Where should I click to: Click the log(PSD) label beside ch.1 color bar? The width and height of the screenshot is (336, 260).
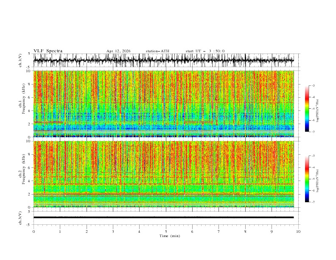click(x=317, y=111)
